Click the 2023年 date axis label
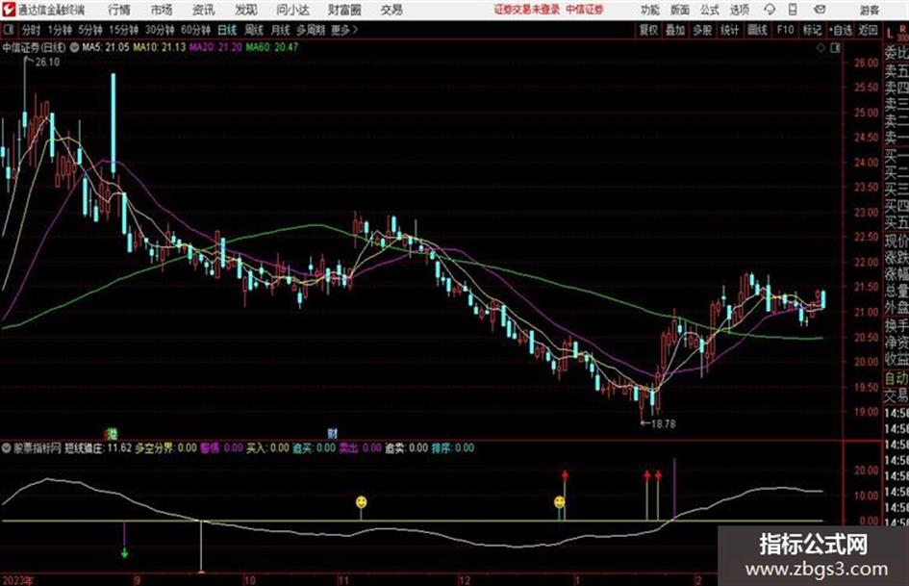 pyautogui.click(x=17, y=580)
